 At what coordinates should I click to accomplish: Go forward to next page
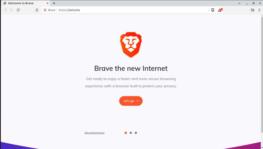pos(12,10)
